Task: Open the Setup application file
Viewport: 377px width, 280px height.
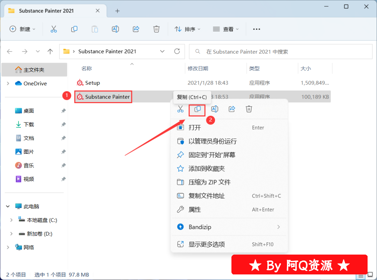Action: [92, 83]
